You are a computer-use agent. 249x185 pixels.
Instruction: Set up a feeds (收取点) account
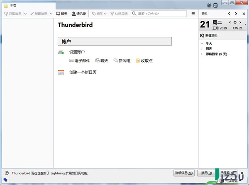pyautogui.click(x=144, y=61)
